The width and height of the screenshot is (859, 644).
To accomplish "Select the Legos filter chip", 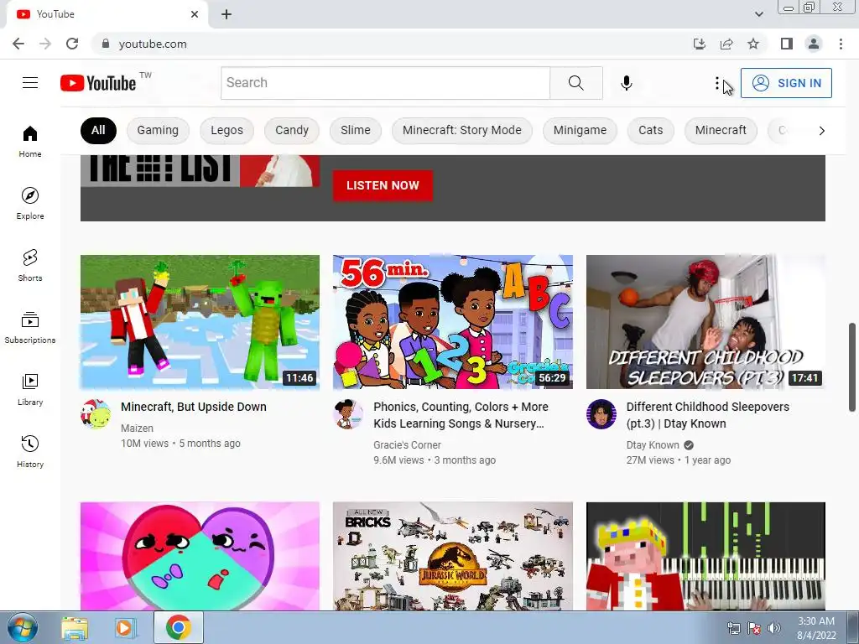I will coord(226,130).
